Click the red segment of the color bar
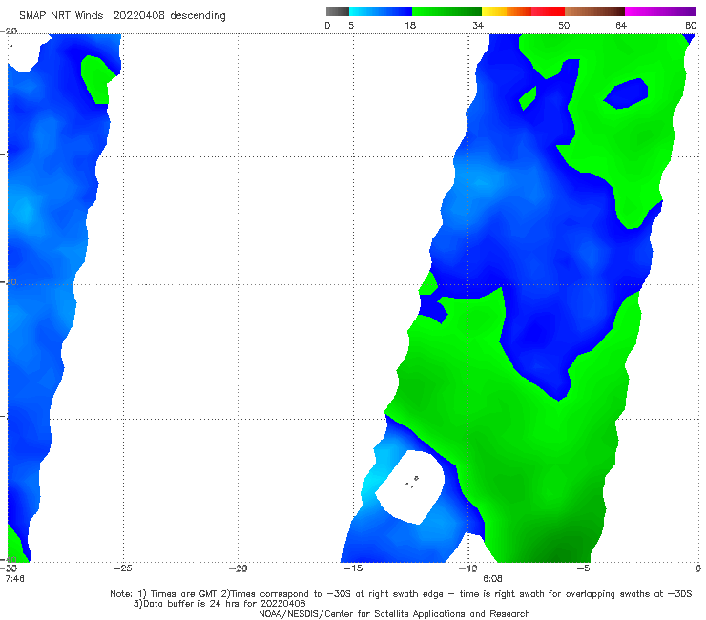Viewport: 706px width, 620px height. click(548, 11)
